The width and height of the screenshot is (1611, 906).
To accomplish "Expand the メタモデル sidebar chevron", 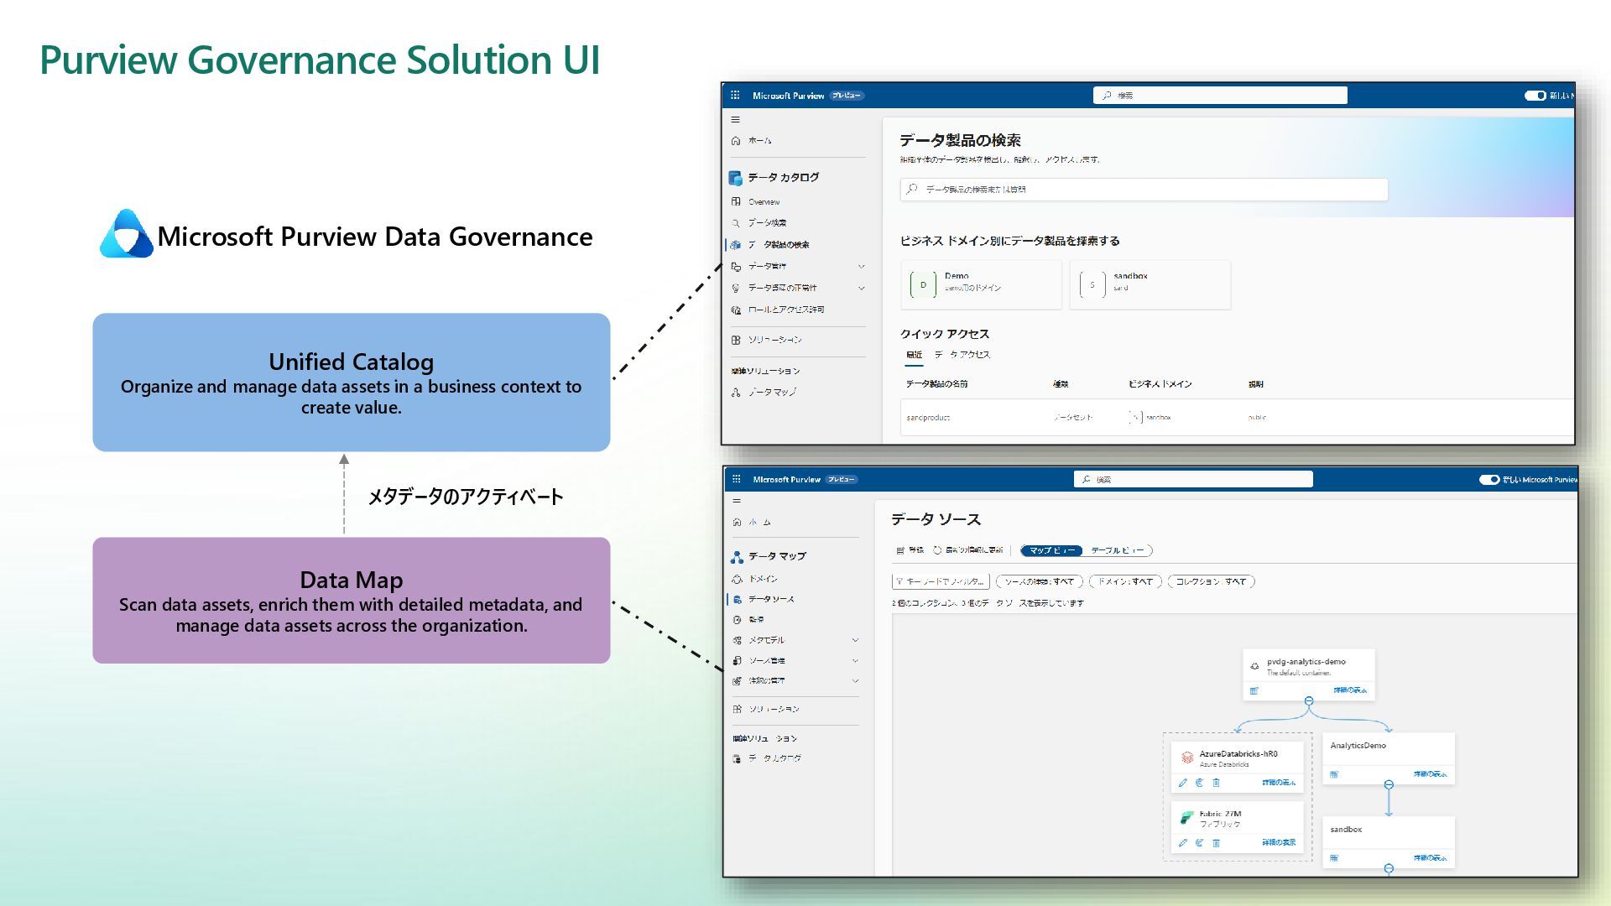I will coord(855,640).
